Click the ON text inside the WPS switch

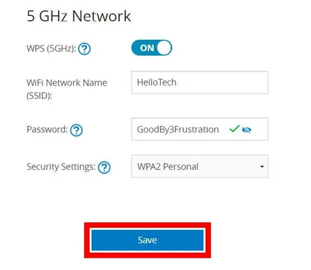click(147, 48)
